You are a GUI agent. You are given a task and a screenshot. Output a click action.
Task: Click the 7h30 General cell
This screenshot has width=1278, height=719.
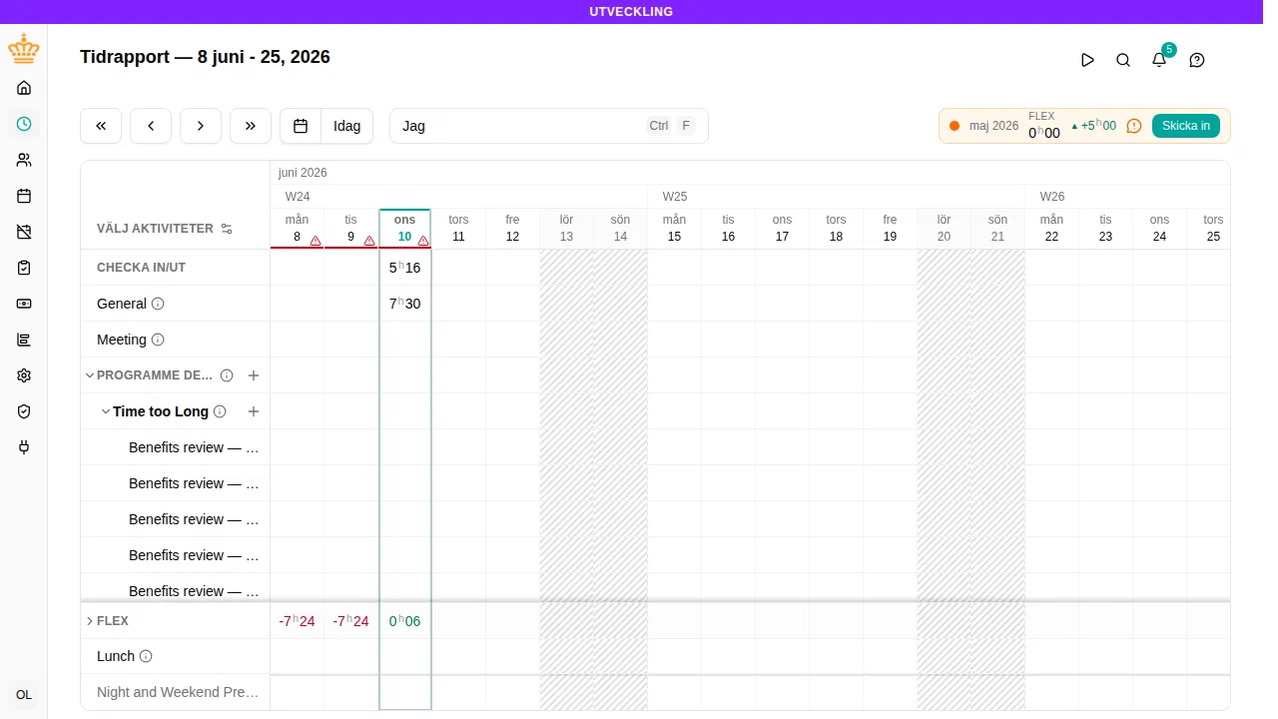(x=405, y=304)
